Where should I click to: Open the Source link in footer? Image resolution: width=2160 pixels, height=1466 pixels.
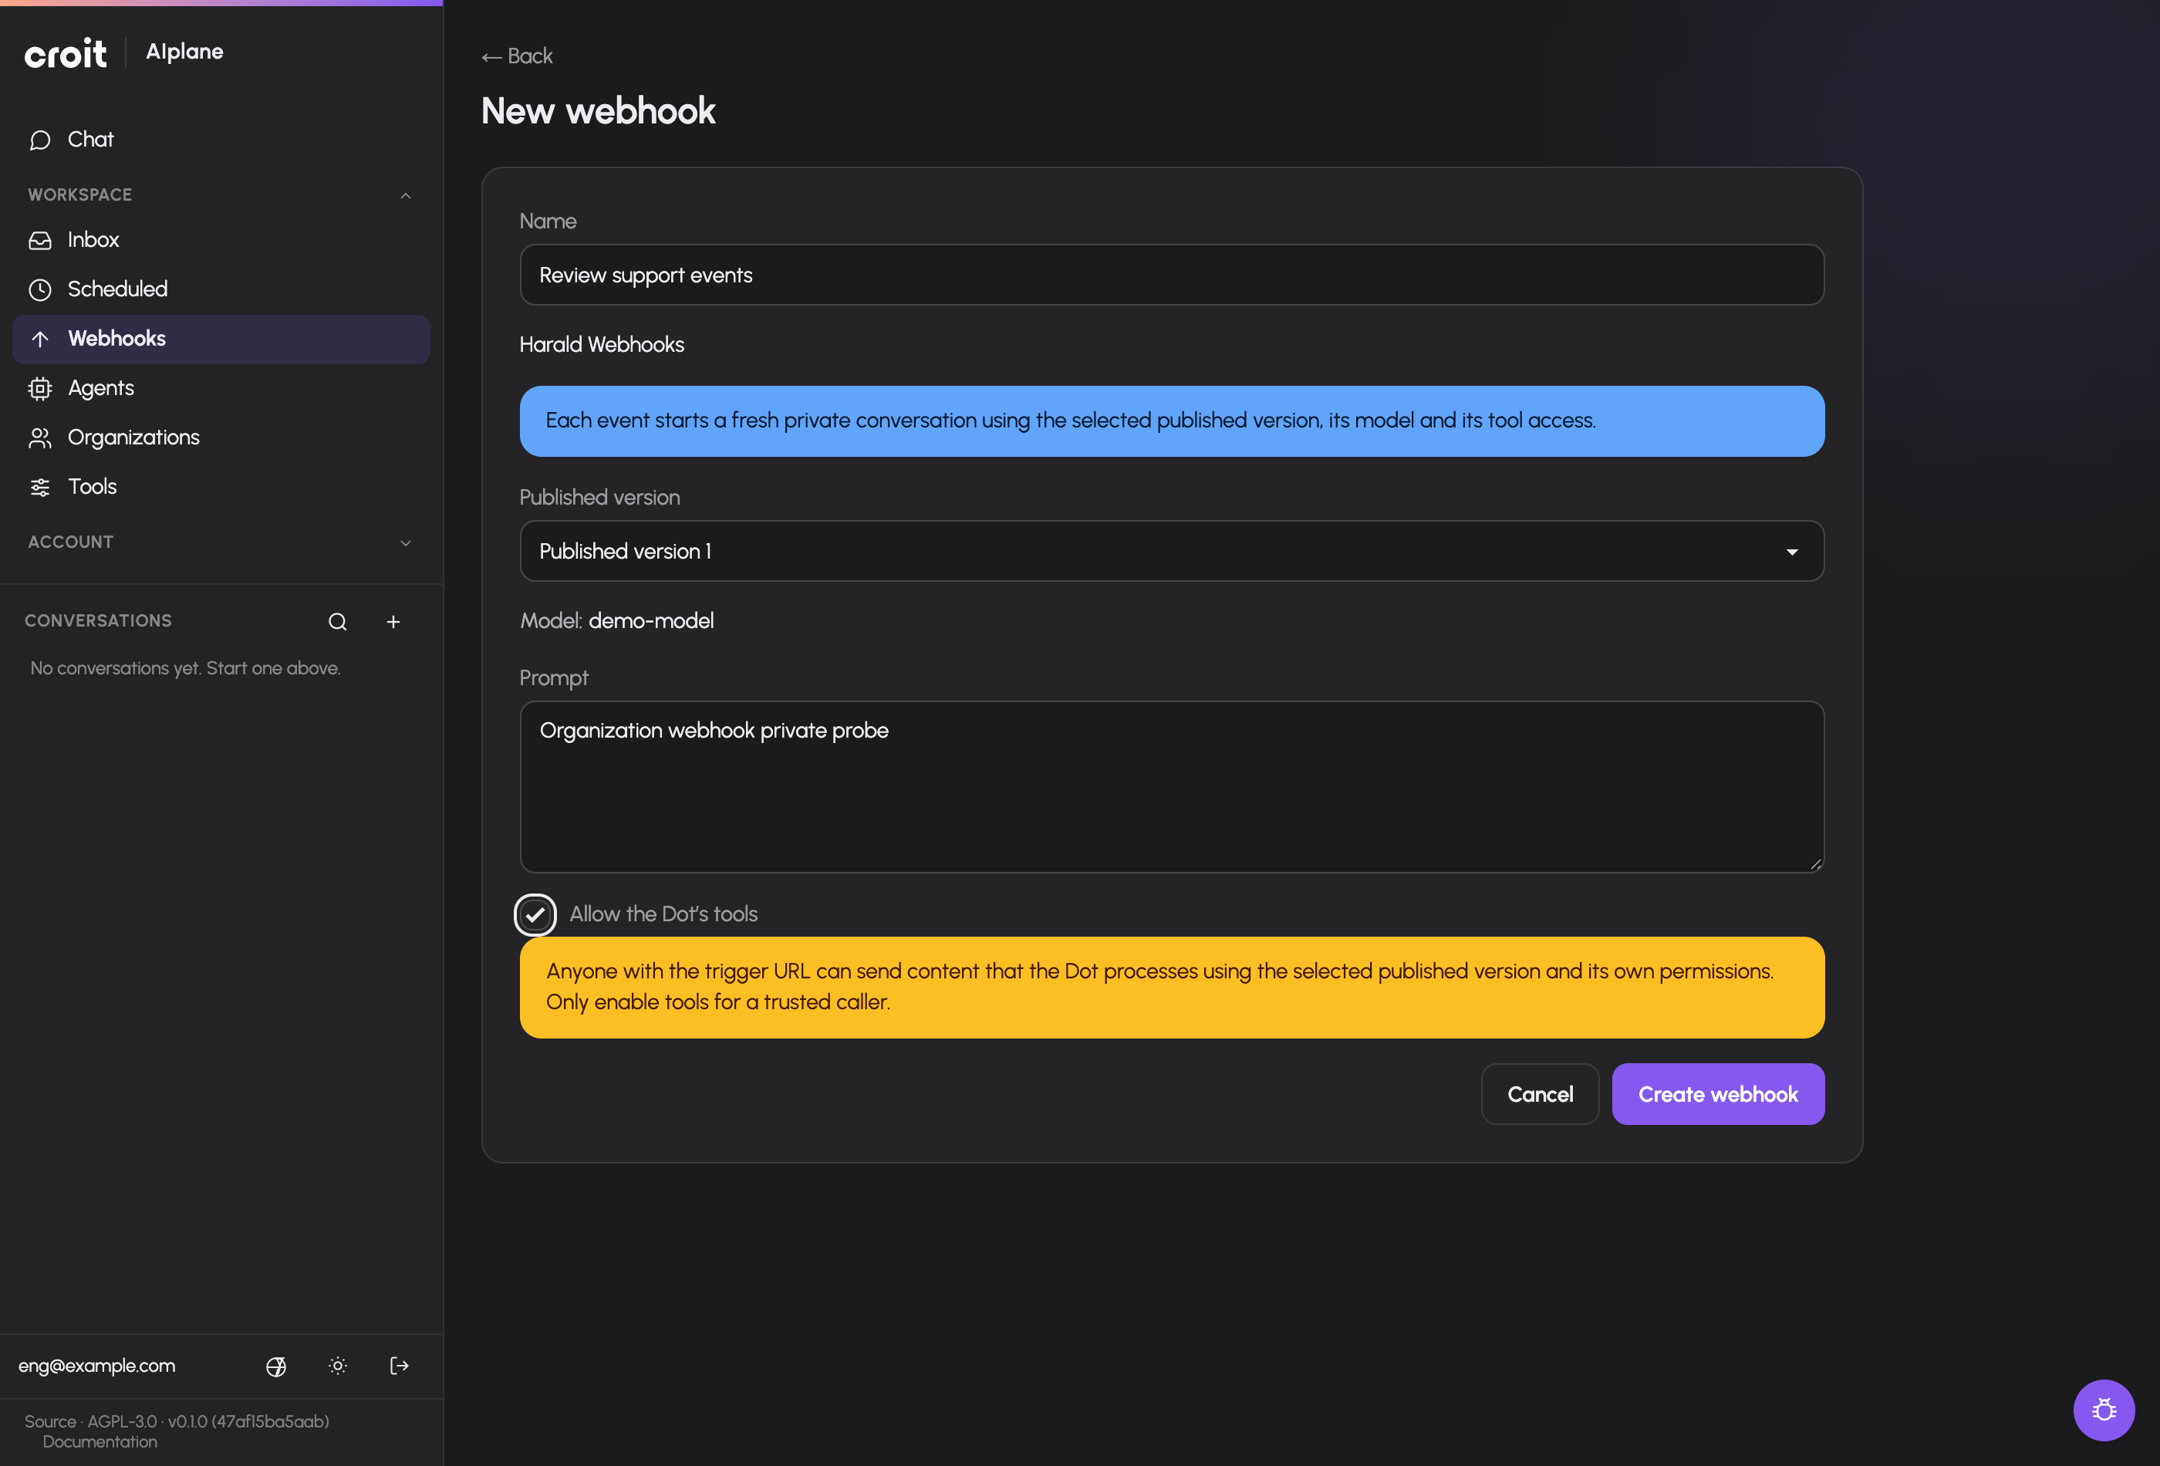50,1421
